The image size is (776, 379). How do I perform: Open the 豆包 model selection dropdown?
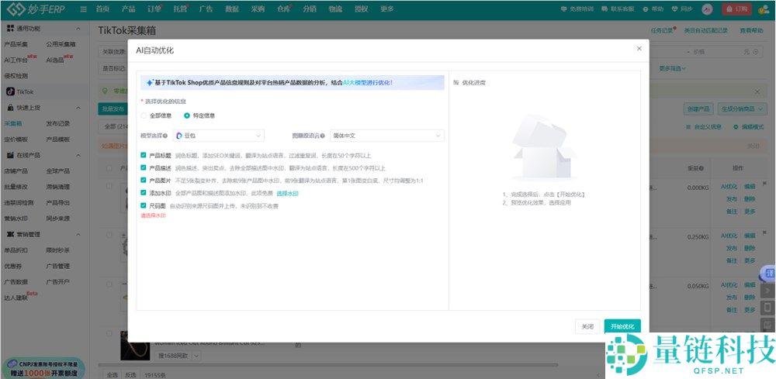218,136
